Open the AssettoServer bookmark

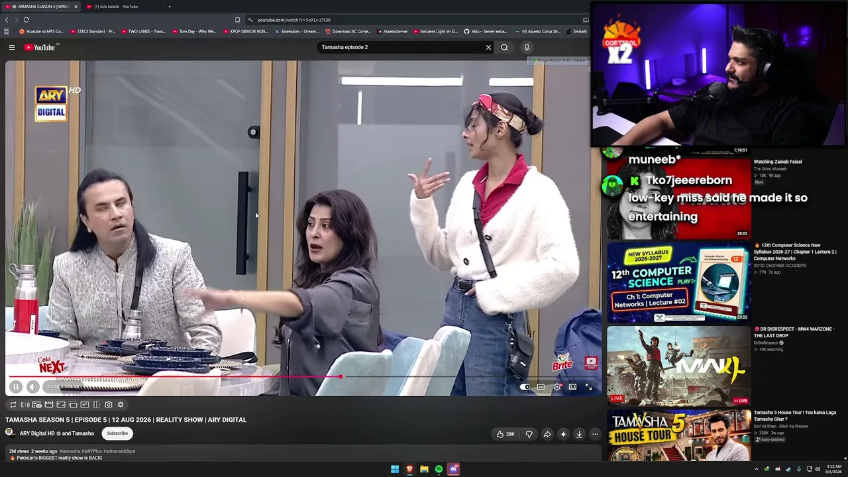392,31
